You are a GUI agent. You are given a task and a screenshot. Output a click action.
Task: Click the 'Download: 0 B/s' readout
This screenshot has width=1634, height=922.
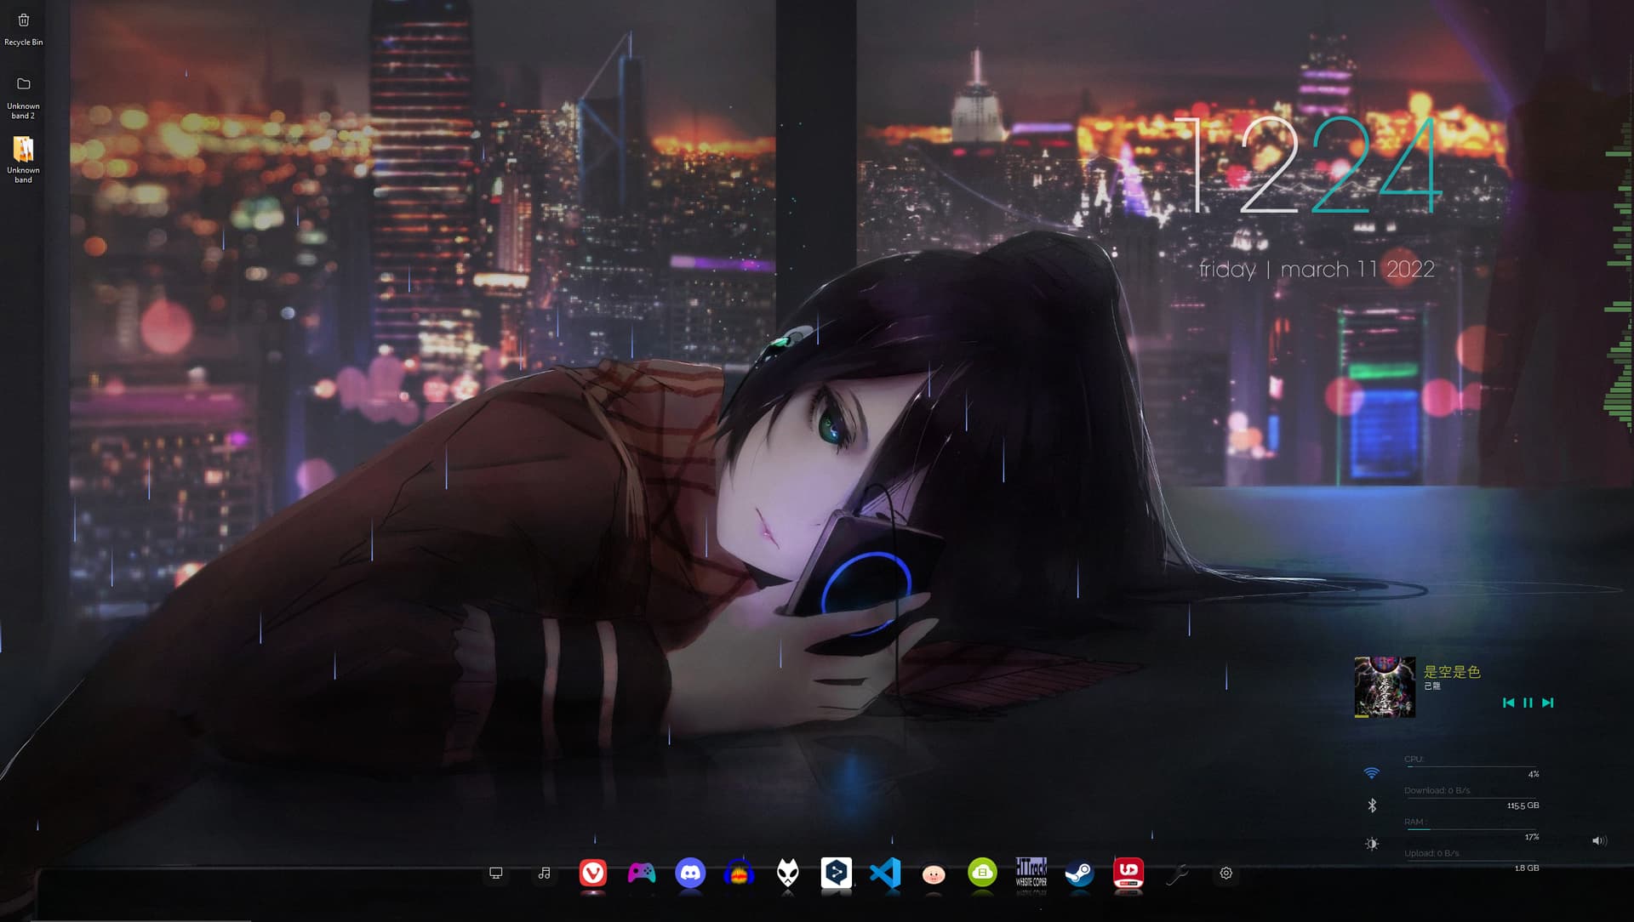click(1437, 790)
